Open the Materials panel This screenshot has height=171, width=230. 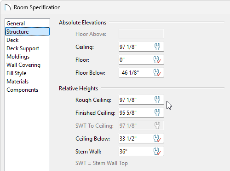coord(27,82)
